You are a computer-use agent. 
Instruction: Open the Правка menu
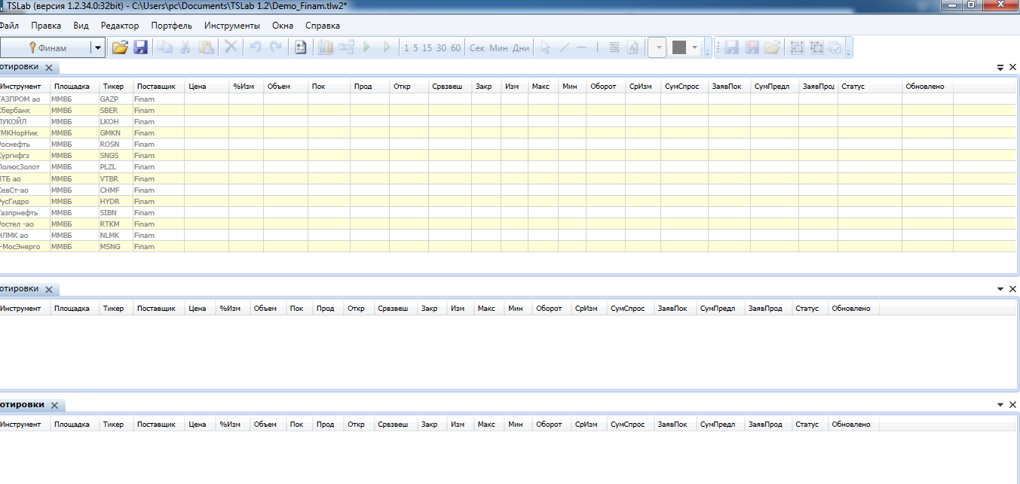click(x=46, y=26)
